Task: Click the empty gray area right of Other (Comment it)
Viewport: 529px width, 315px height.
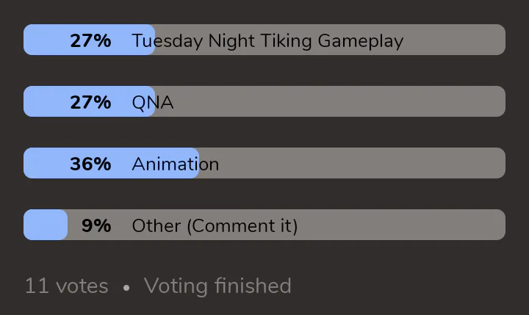Action: point(402,225)
